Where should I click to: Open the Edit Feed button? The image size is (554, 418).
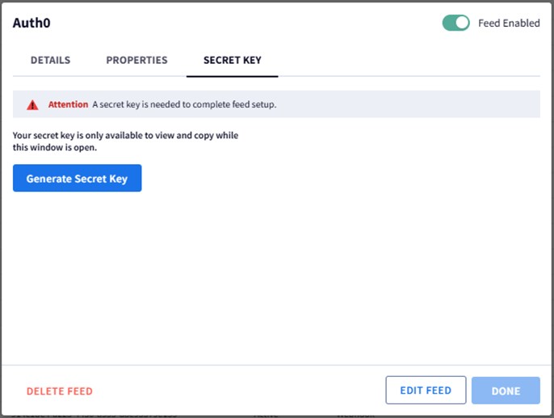tap(426, 390)
